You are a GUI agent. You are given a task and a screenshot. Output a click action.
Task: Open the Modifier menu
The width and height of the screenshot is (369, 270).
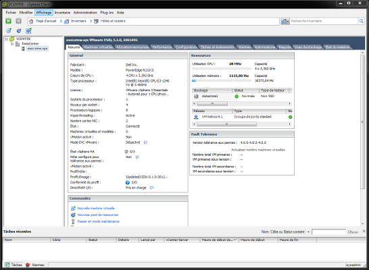point(26,12)
